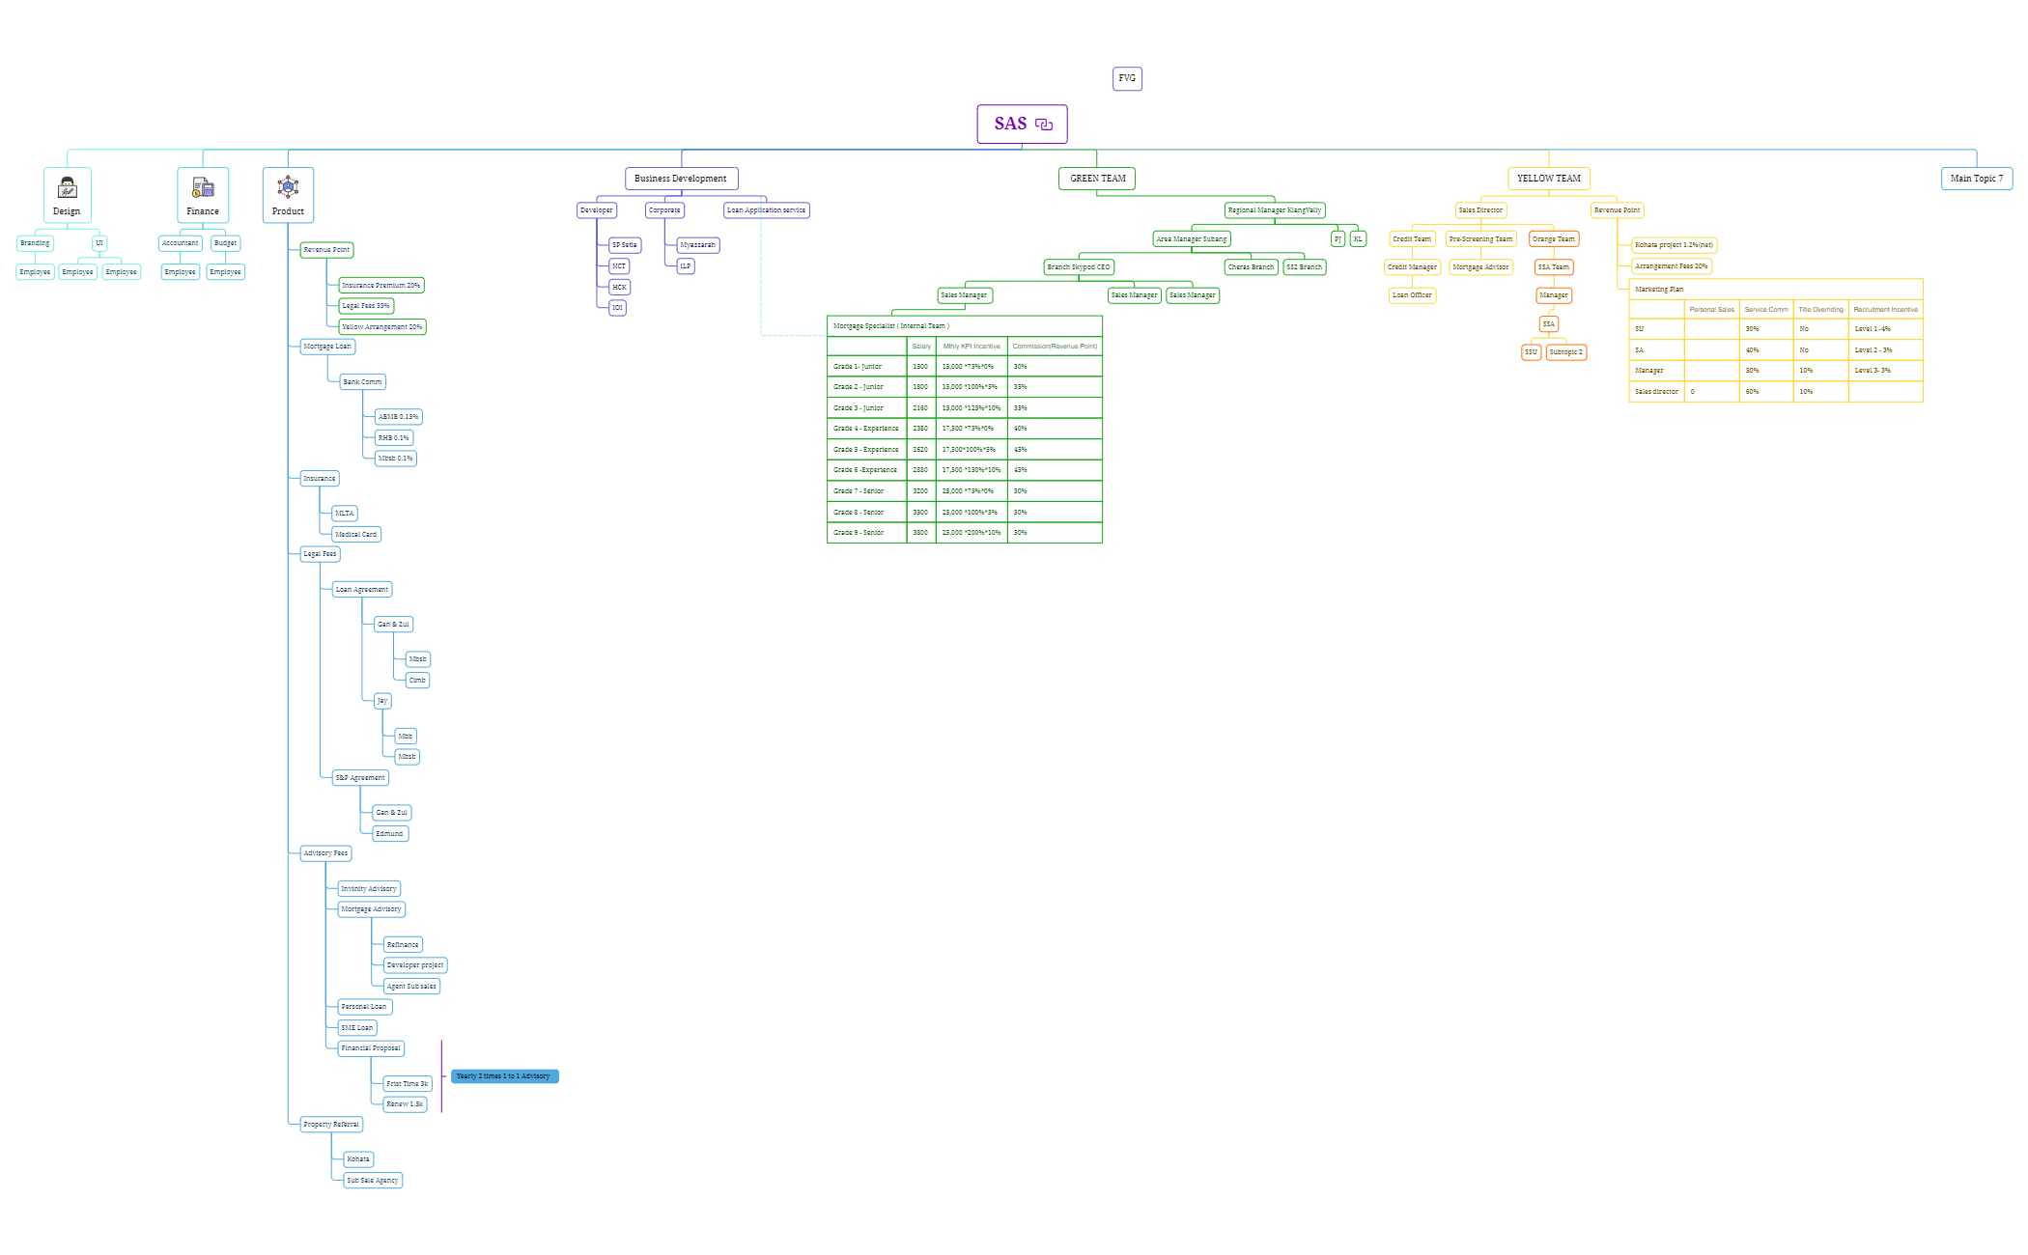The image size is (2028, 1255).
Task: Click the Sub Sale Agency node
Action: pos(373,1181)
